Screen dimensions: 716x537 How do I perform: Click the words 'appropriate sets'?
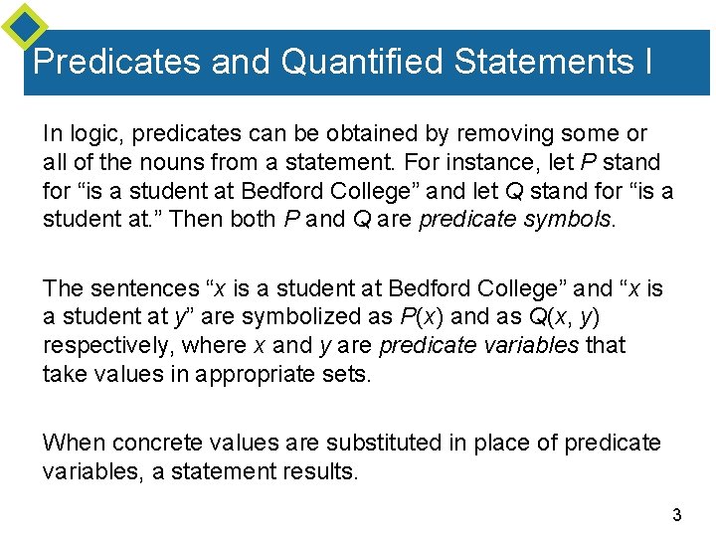tap(280, 374)
